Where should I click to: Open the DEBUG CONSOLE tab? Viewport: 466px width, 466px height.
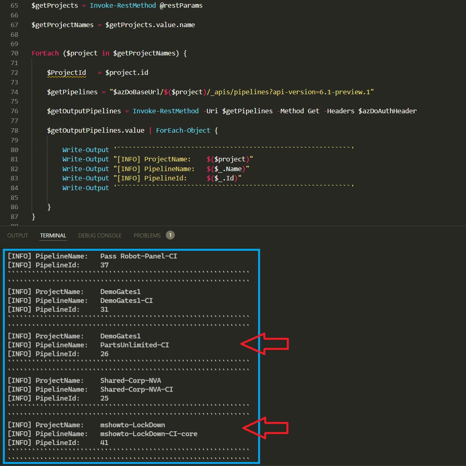(x=100, y=235)
